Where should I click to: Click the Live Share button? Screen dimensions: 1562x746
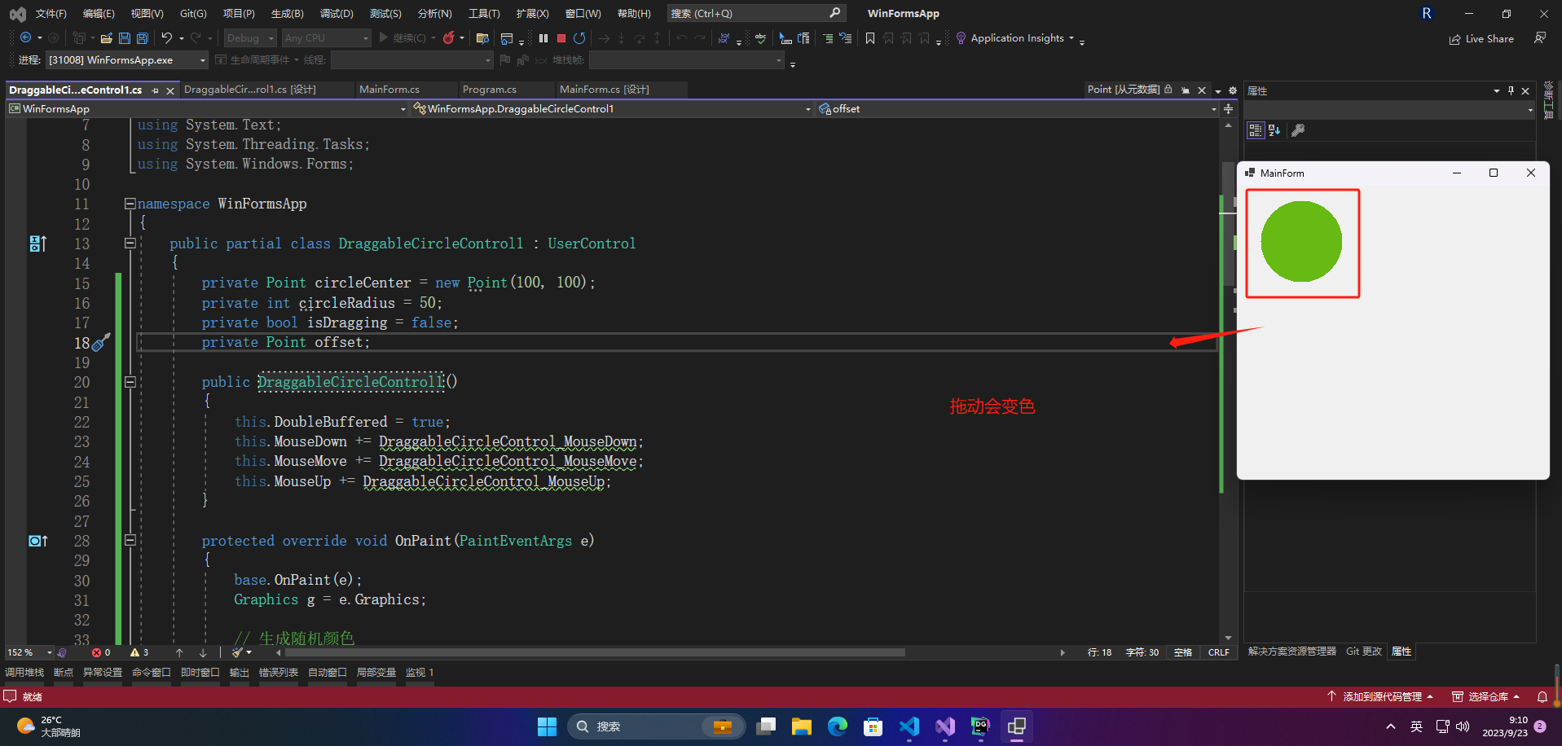(x=1481, y=38)
